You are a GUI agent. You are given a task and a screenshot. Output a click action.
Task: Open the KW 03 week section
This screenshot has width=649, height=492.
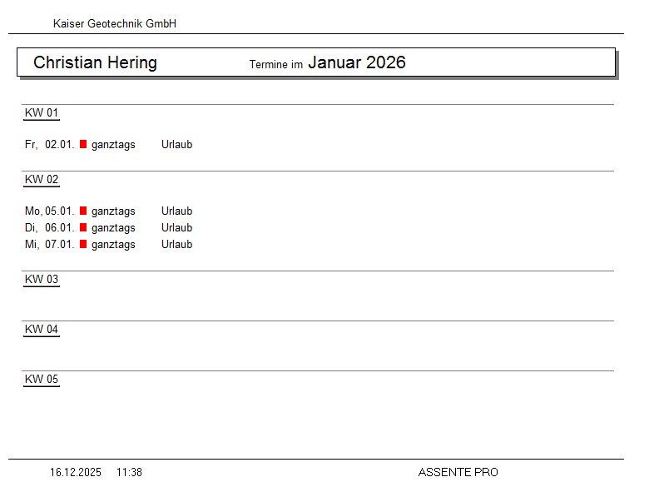(x=42, y=280)
